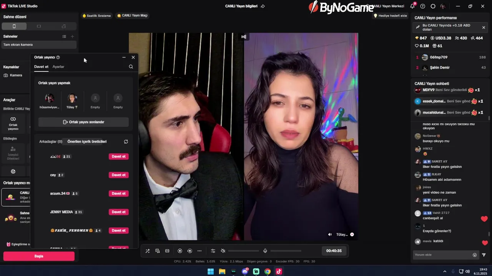Image resolution: width=492 pixels, height=276 pixels.
Task: Open Saatlik Sıralama chip
Action: pyautogui.click(x=96, y=16)
